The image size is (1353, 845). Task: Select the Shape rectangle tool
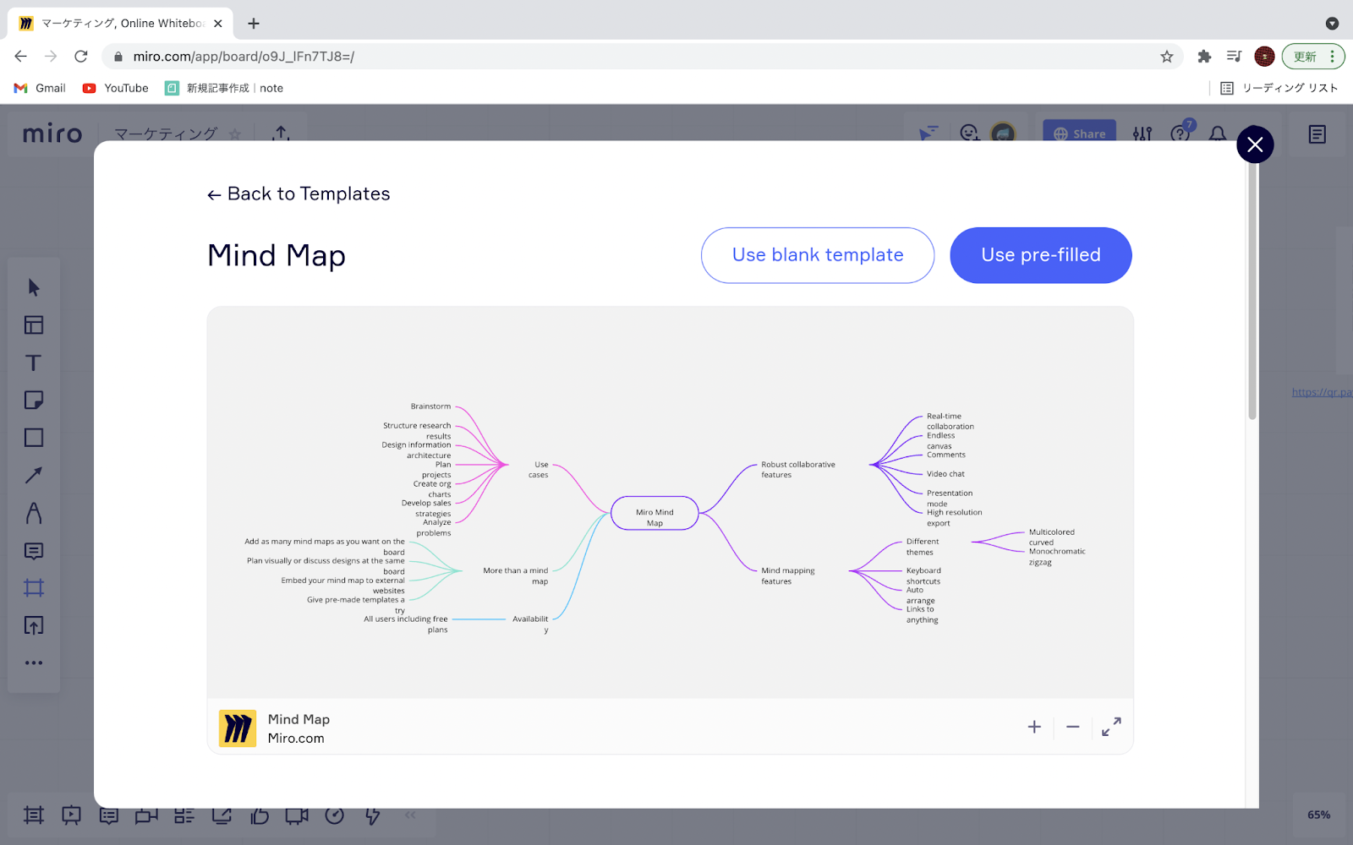34,438
